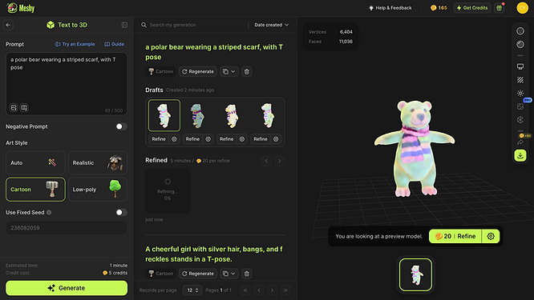
Task: Delete the polar bear generation
Action: [x=247, y=72]
